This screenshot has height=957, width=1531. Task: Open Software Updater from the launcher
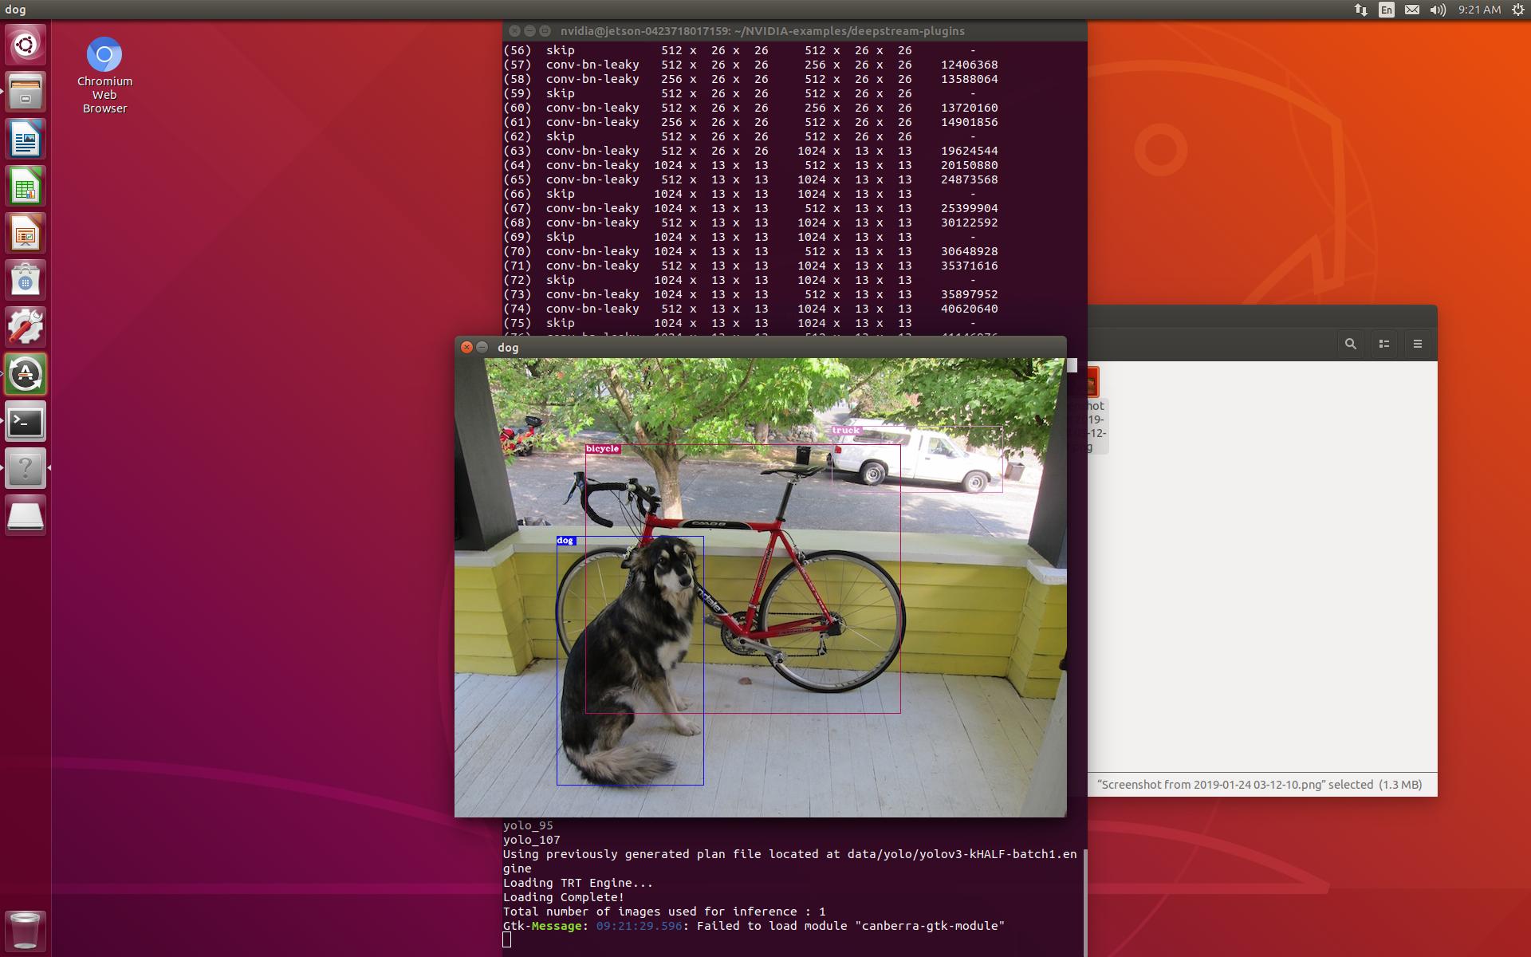(x=26, y=374)
